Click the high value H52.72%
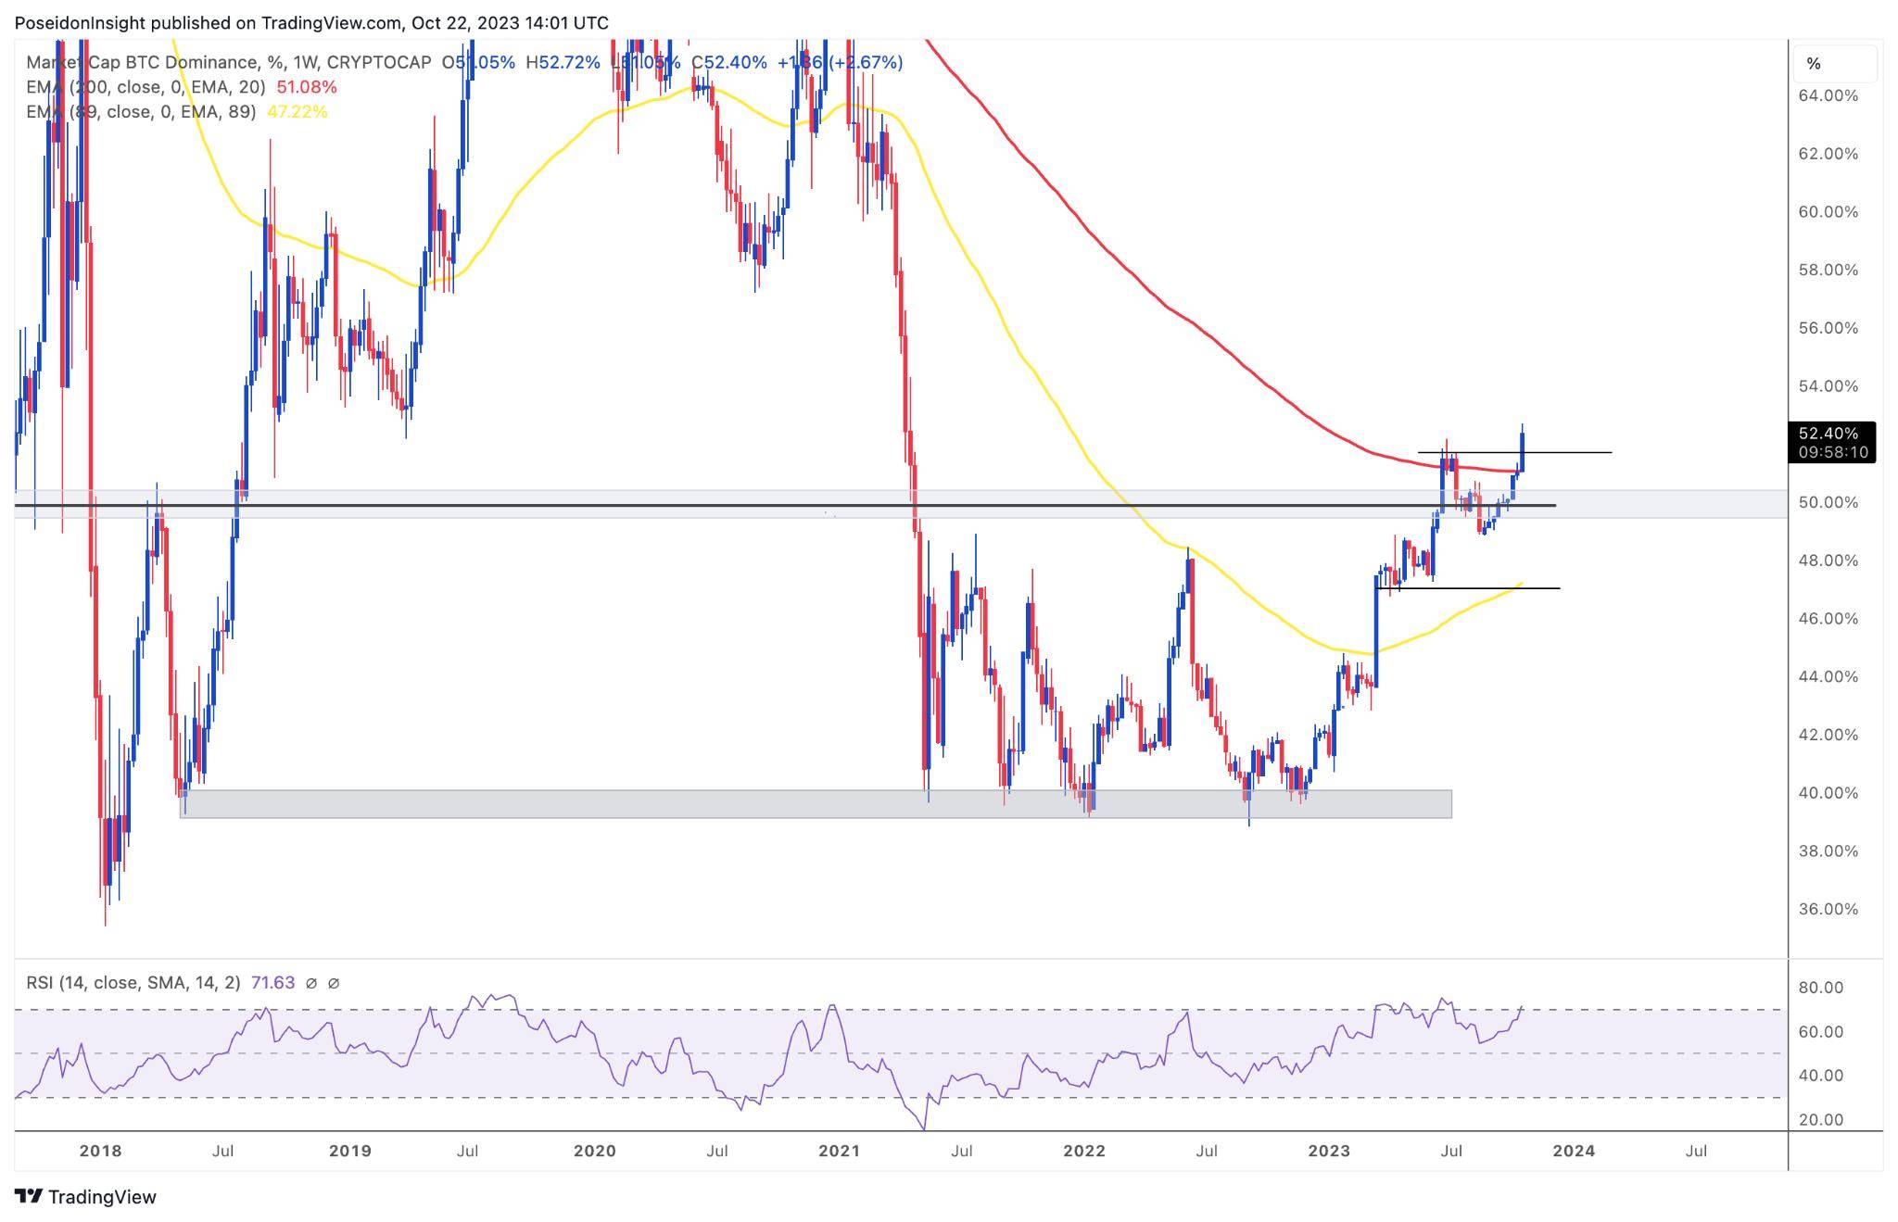 (x=563, y=62)
